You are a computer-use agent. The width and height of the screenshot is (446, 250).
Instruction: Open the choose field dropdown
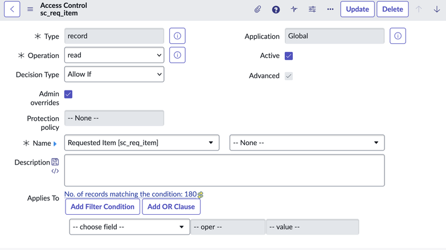click(x=129, y=227)
